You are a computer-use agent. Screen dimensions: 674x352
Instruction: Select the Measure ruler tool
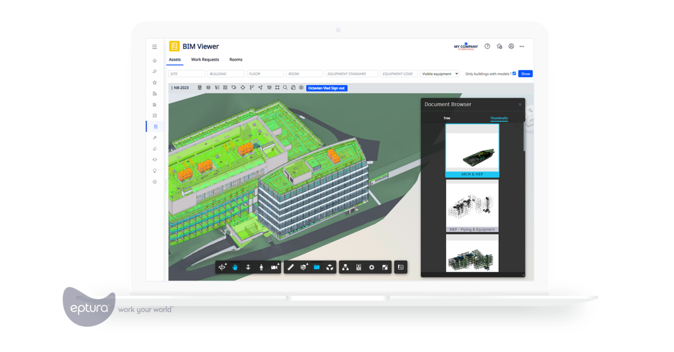[x=290, y=267]
